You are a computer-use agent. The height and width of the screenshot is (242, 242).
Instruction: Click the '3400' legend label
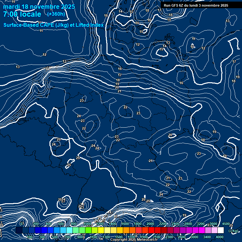point(207,237)
